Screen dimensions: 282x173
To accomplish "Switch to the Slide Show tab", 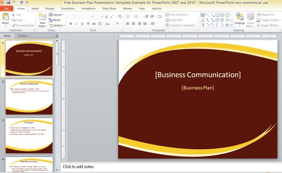I will (x=109, y=8).
